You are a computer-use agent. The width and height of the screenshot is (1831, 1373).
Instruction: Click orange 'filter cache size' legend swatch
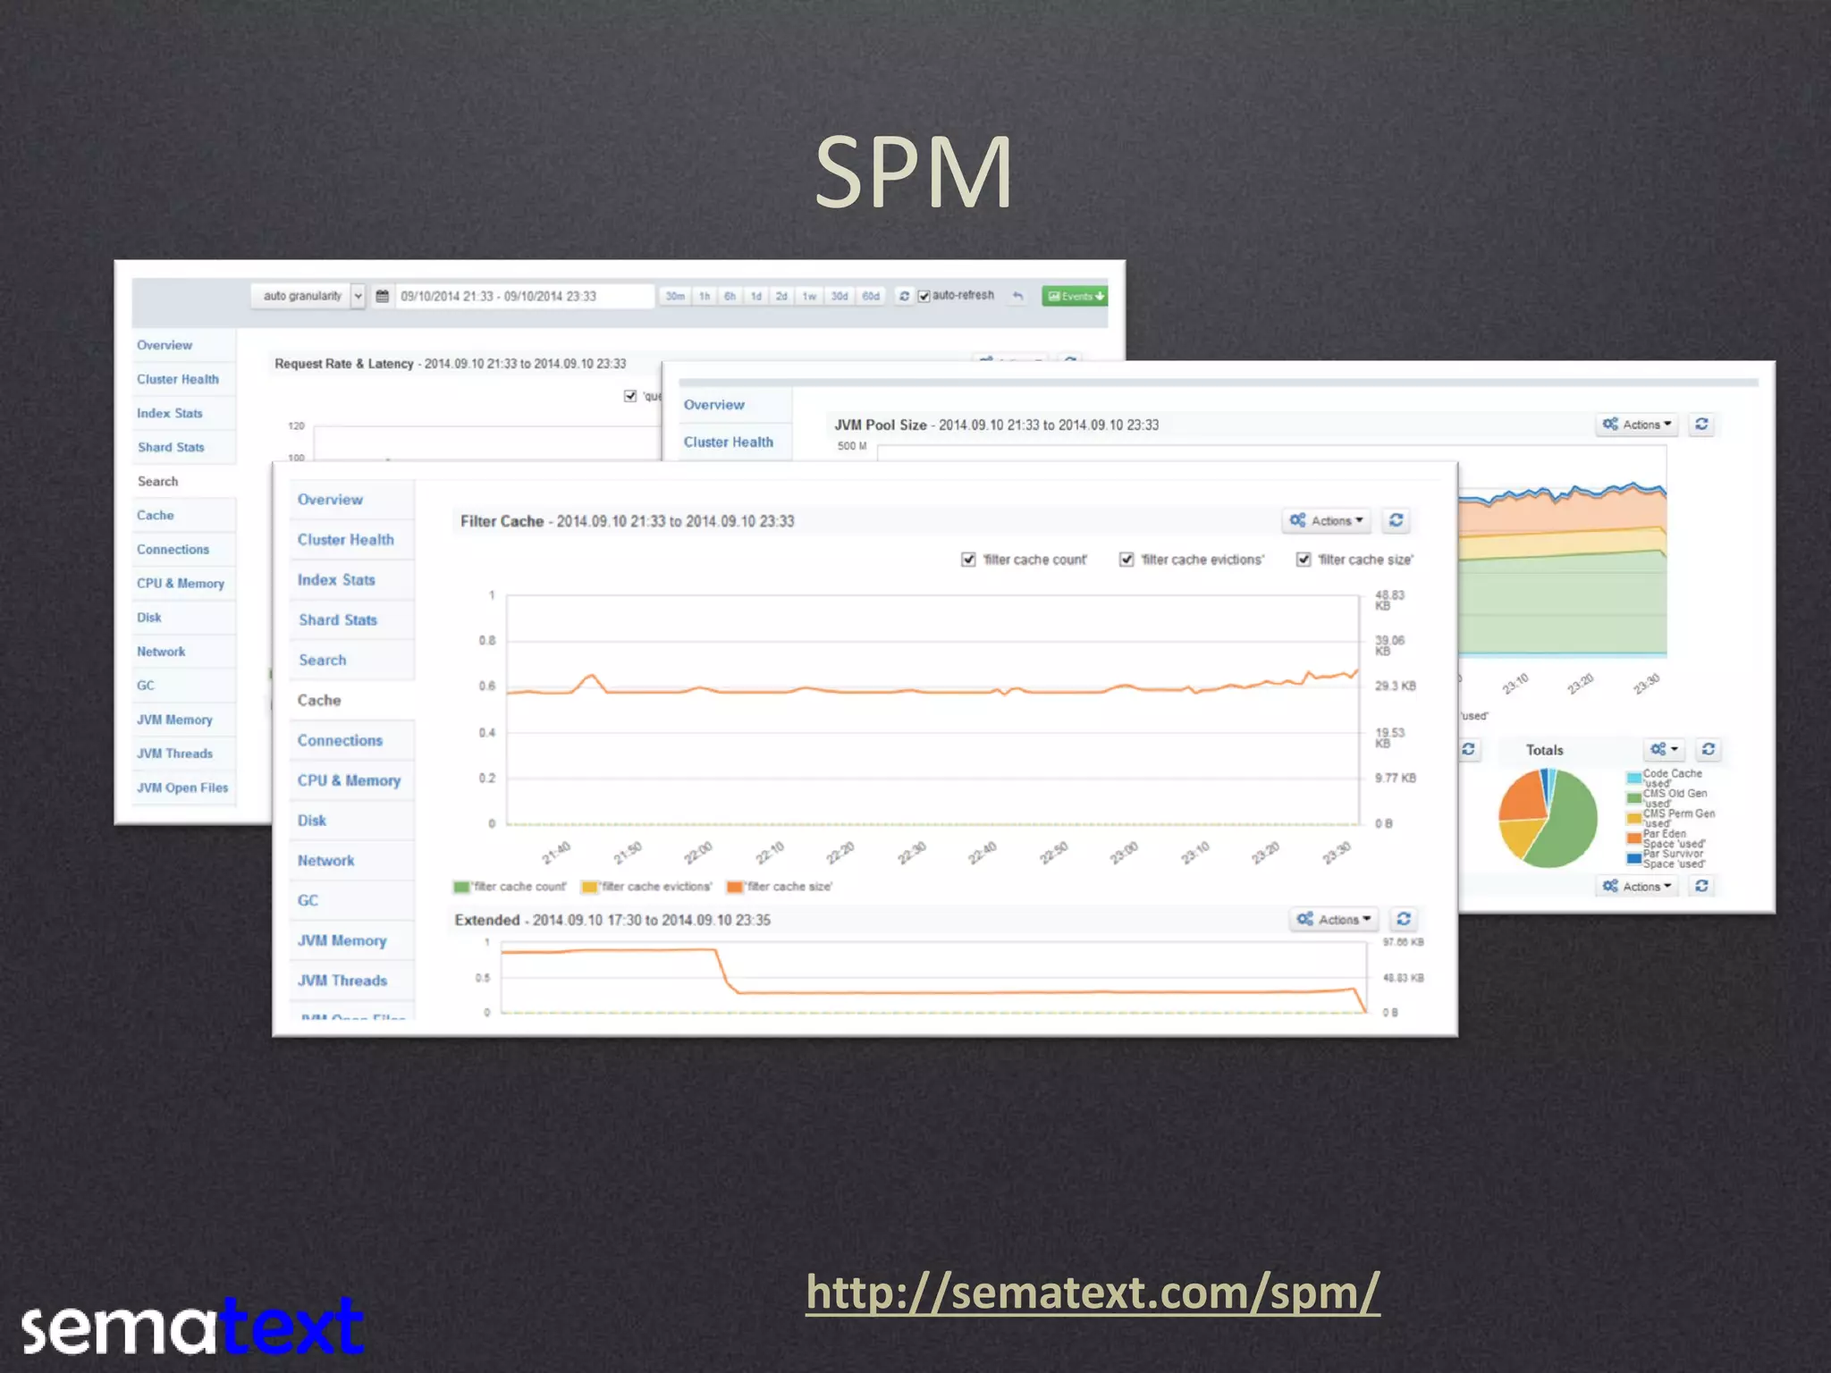[x=735, y=887]
